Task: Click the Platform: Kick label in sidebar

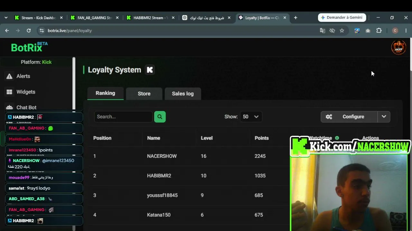Action: pyautogui.click(x=36, y=62)
